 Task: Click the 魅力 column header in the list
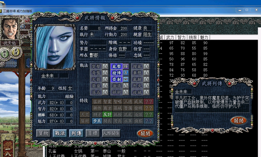click(204, 37)
